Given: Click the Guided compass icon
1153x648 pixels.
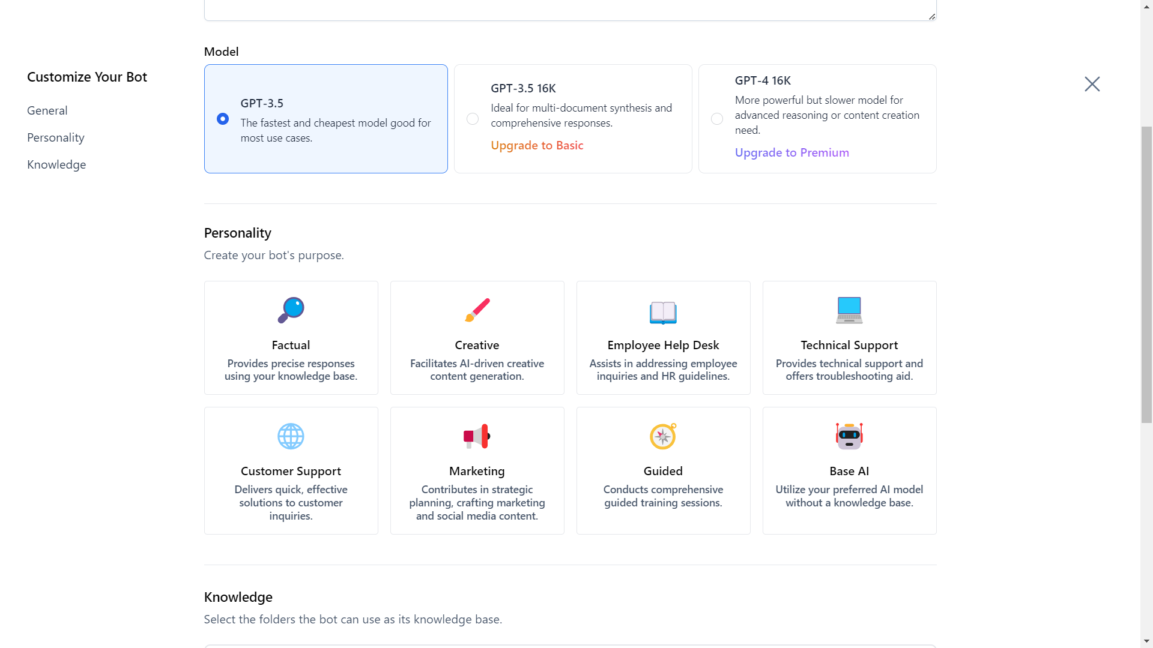Looking at the screenshot, I should (663, 436).
